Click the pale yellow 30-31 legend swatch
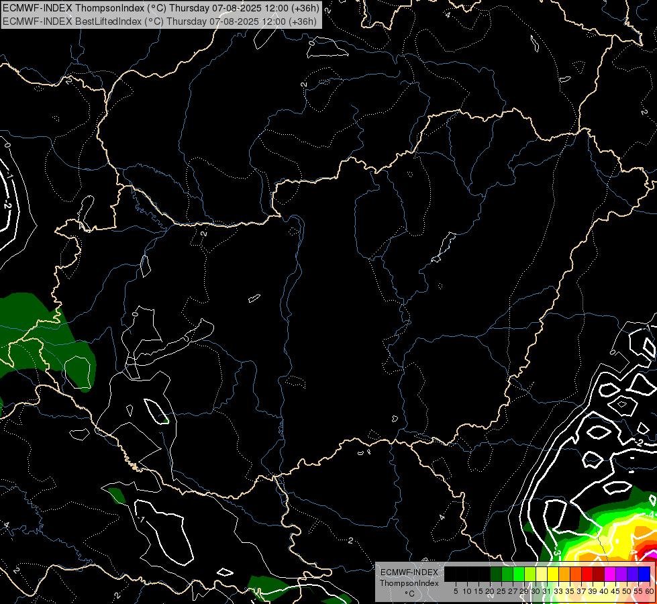This screenshot has height=604, width=657. [542, 574]
